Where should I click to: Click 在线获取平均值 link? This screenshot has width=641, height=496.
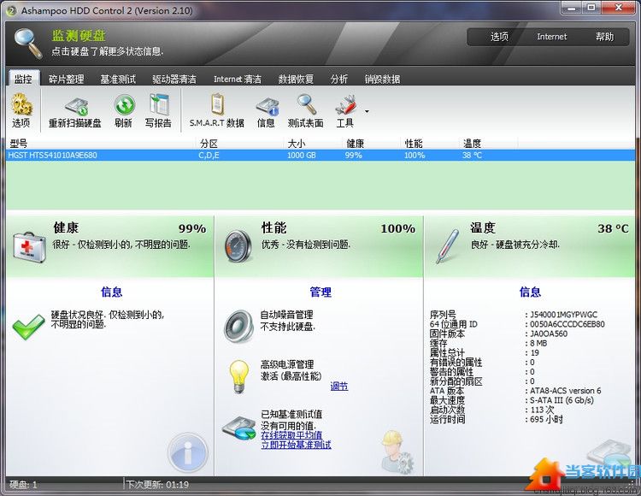(291, 435)
